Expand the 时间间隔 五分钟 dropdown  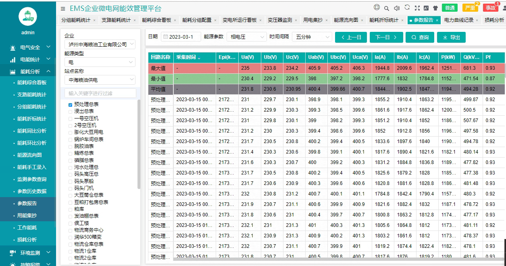pos(312,37)
